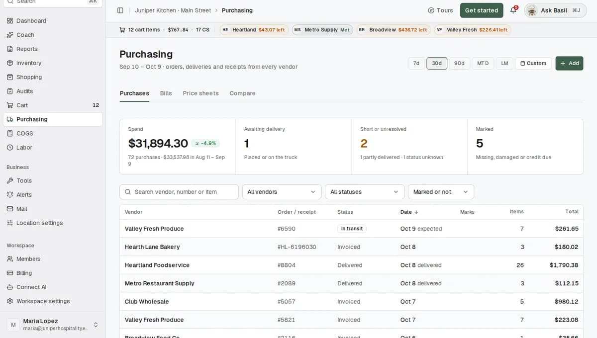Select the 90d date range
This screenshot has height=338, width=597.
[x=459, y=64]
